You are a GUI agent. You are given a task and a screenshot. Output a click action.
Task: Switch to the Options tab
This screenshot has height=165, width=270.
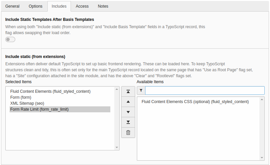pyautogui.click(x=35, y=6)
